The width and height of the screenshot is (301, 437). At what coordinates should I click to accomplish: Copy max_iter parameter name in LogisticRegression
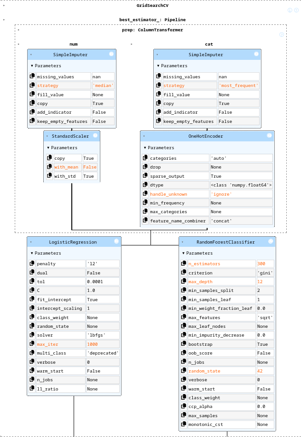click(32, 344)
